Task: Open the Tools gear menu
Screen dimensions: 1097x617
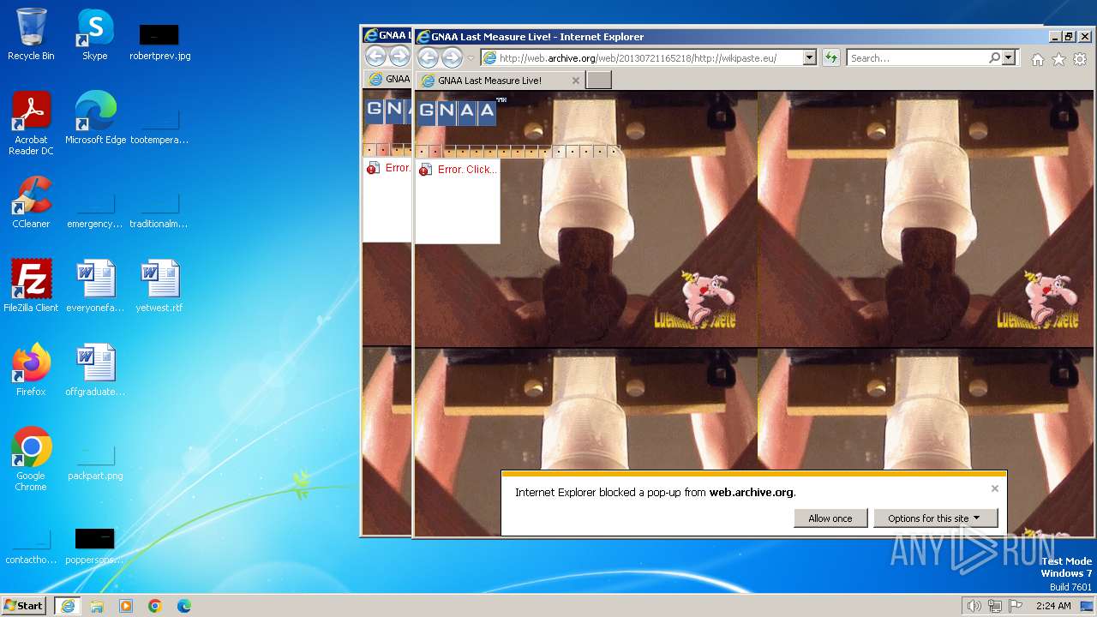Action: 1080,59
